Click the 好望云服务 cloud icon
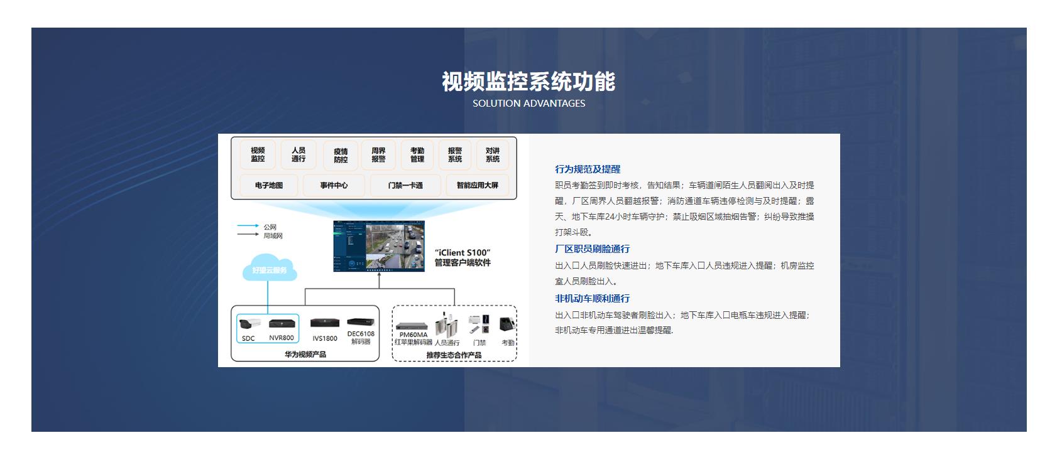Viewport: 1040px width, 450px height. click(x=270, y=269)
